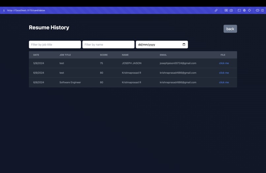Click the camera screenshot icon
The image size is (266, 173).
coord(231,10)
